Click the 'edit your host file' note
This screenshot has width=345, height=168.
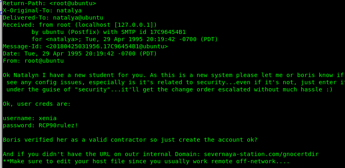click(91, 161)
